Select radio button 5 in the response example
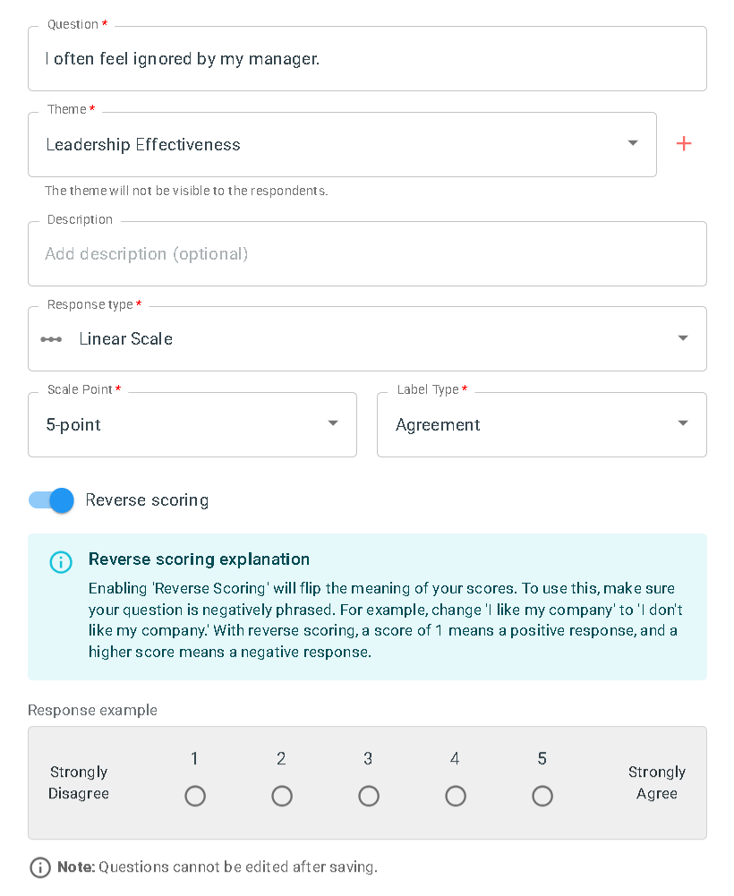 click(x=542, y=796)
